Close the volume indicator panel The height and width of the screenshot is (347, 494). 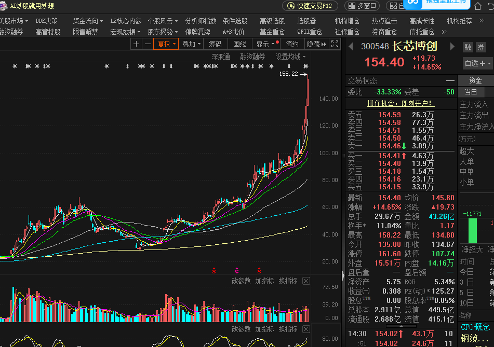306,281
